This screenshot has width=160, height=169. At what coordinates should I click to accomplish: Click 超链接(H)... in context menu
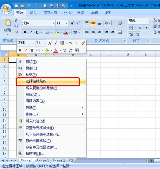52,154
